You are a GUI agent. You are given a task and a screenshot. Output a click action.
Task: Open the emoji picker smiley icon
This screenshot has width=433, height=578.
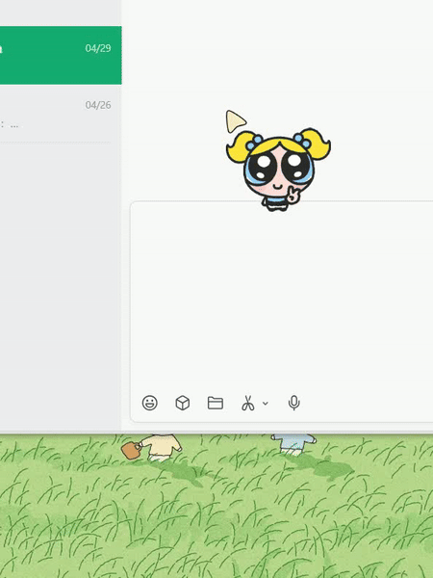[x=150, y=403]
